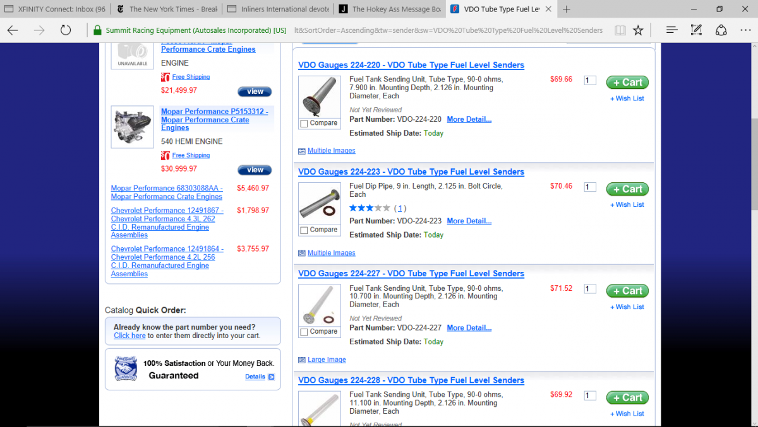This screenshot has width=758, height=427.
Task: Open the Hub menu icon
Action: [x=671, y=30]
